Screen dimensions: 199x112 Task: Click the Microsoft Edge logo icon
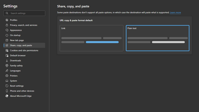pos(7,96)
